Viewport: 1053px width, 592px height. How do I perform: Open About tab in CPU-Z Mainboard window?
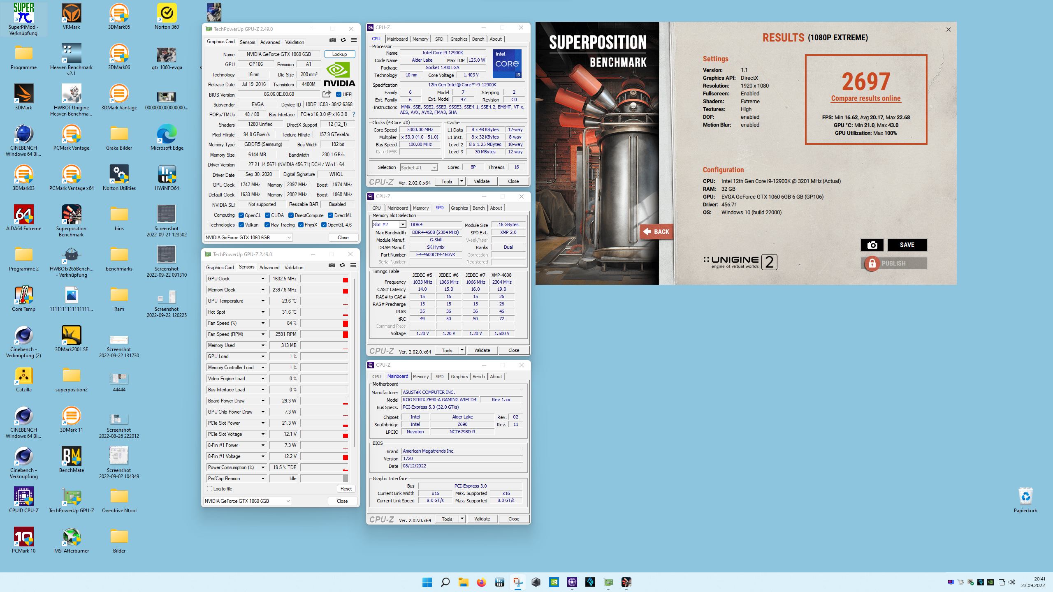click(496, 377)
